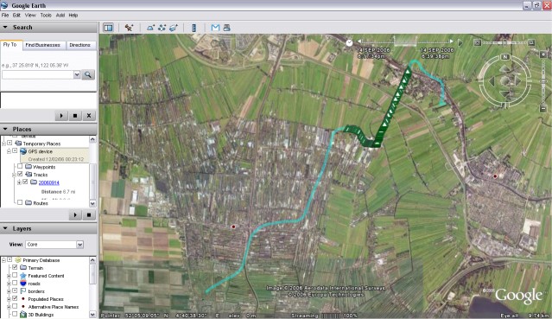Enable the roads layer checkbox
The width and height of the screenshot is (552, 319).
click(x=15, y=283)
